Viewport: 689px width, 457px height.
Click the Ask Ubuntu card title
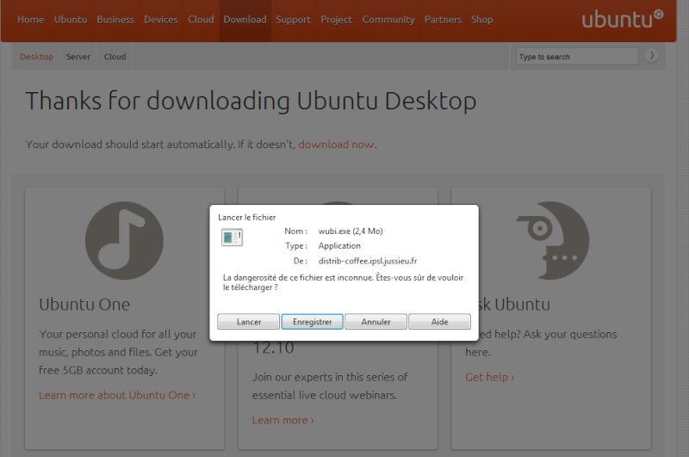tap(514, 305)
